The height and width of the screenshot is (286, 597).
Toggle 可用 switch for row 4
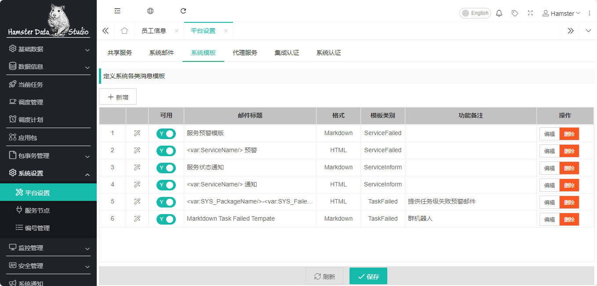[166, 185]
